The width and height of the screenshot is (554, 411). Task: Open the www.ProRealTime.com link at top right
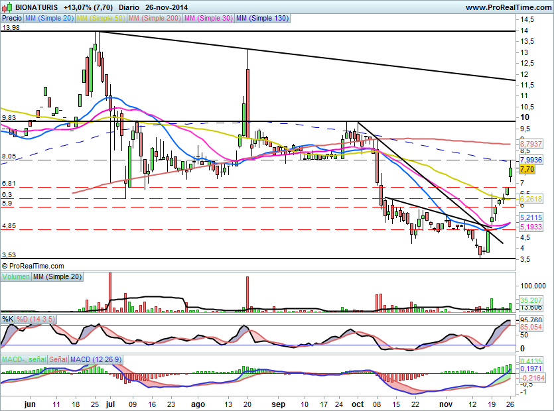click(x=510, y=7)
